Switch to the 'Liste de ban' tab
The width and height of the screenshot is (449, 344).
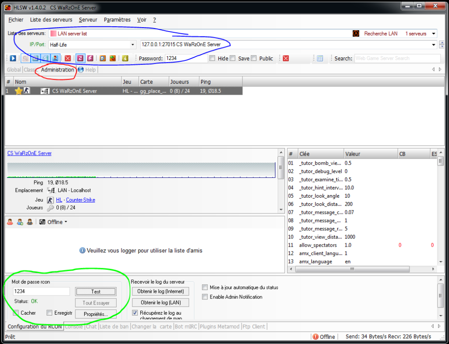coord(114,326)
